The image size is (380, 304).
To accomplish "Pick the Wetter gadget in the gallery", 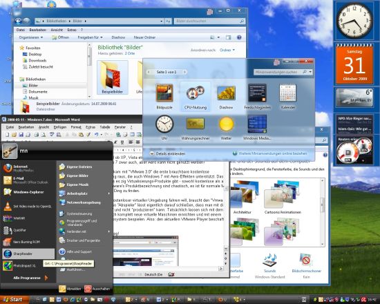I will point(226,128).
